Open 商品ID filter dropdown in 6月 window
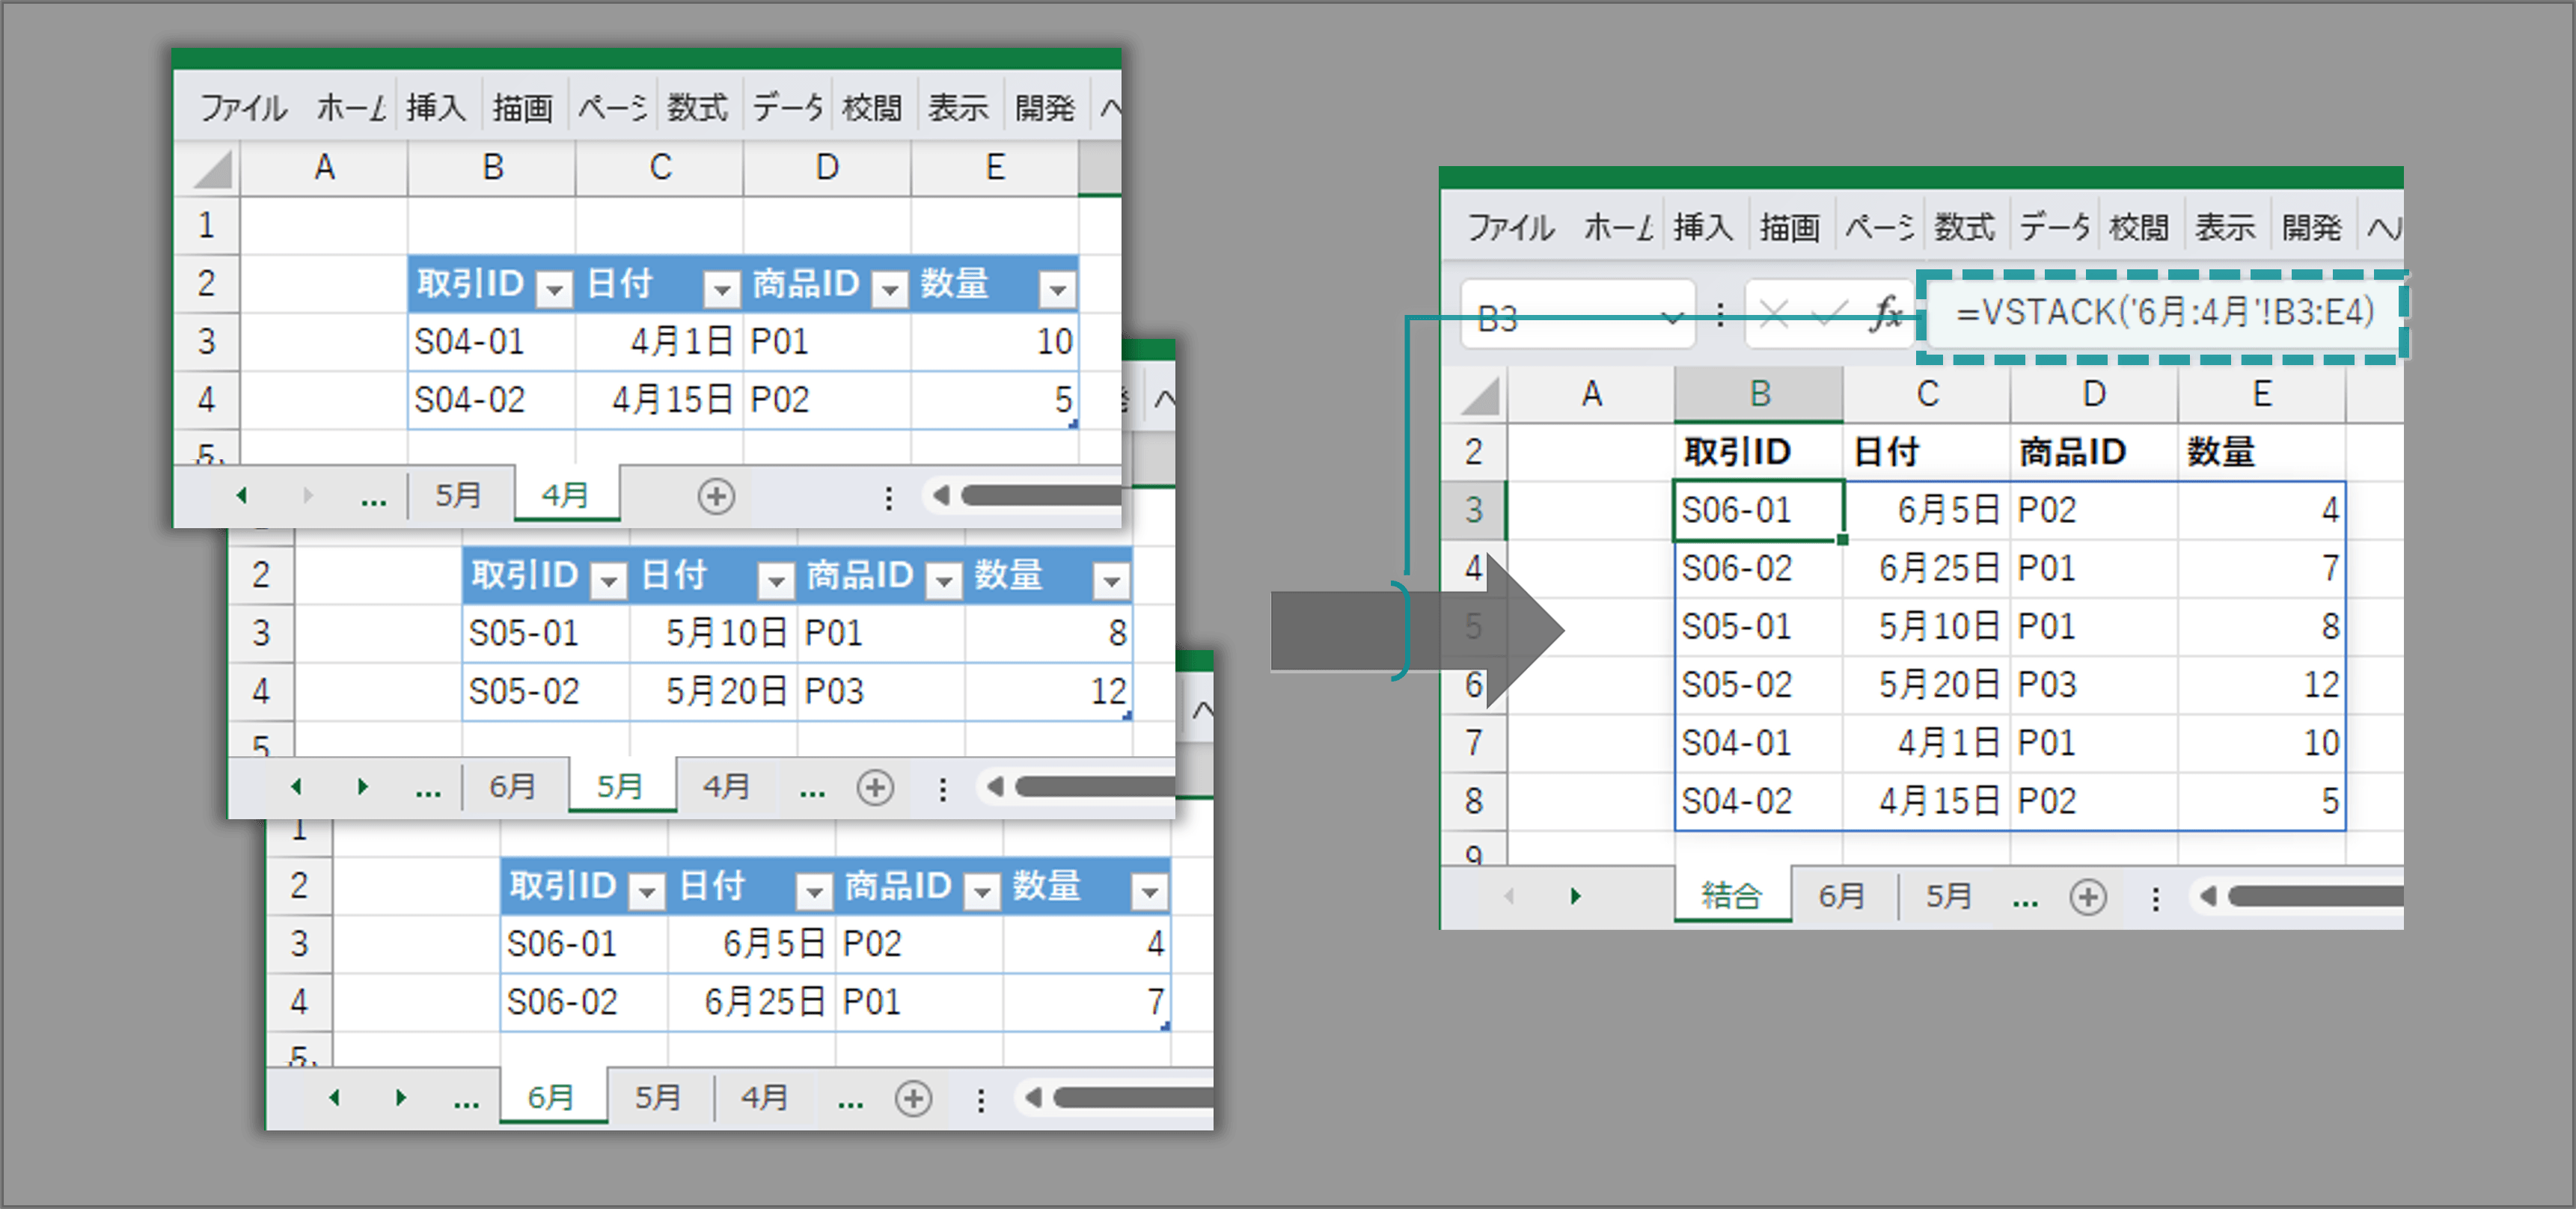 pos(982,891)
